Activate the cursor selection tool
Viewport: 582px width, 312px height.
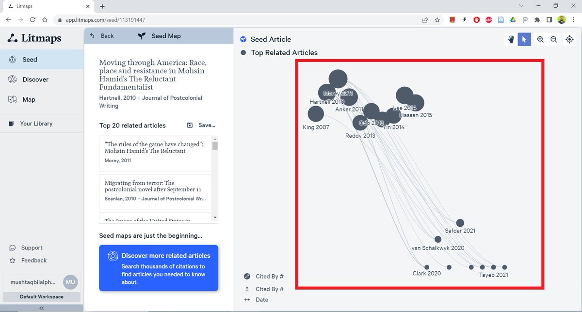tap(524, 39)
